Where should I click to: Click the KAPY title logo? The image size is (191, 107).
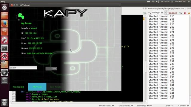click(65, 13)
